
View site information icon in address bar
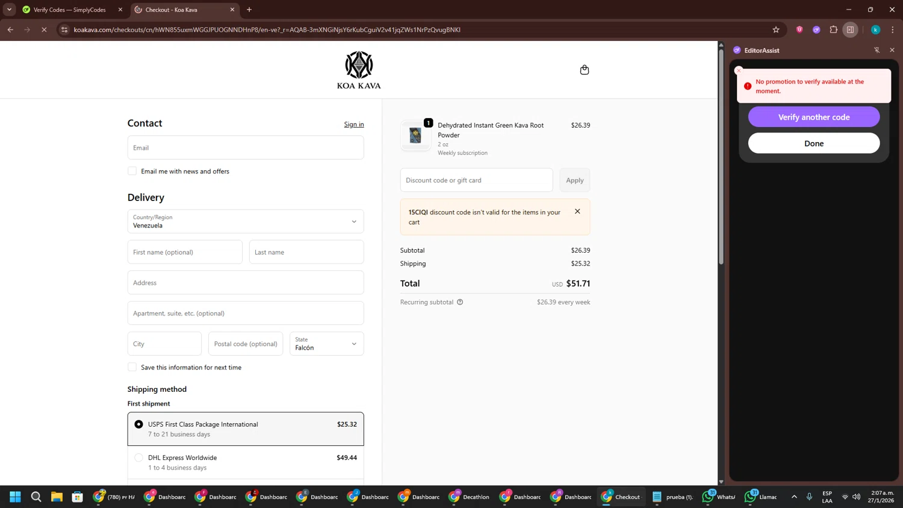(64, 29)
